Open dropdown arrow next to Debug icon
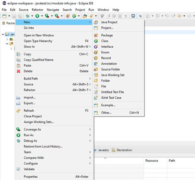 click(32, 16)
